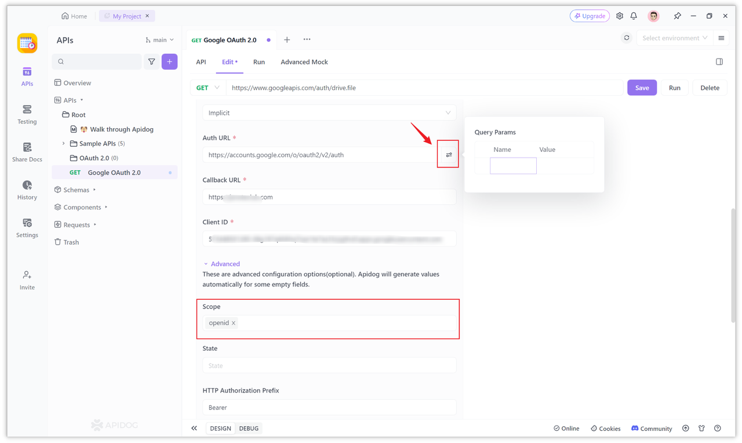The image size is (742, 443).
Task: Open the help question mark icon
Action: click(x=718, y=429)
